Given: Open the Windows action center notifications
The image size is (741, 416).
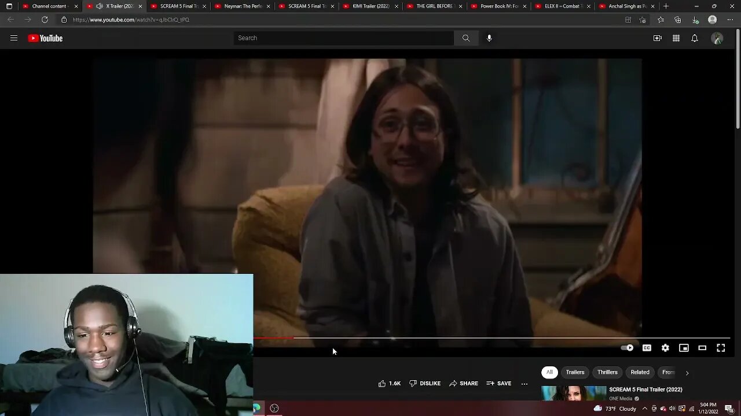Looking at the screenshot, I should click(x=729, y=408).
